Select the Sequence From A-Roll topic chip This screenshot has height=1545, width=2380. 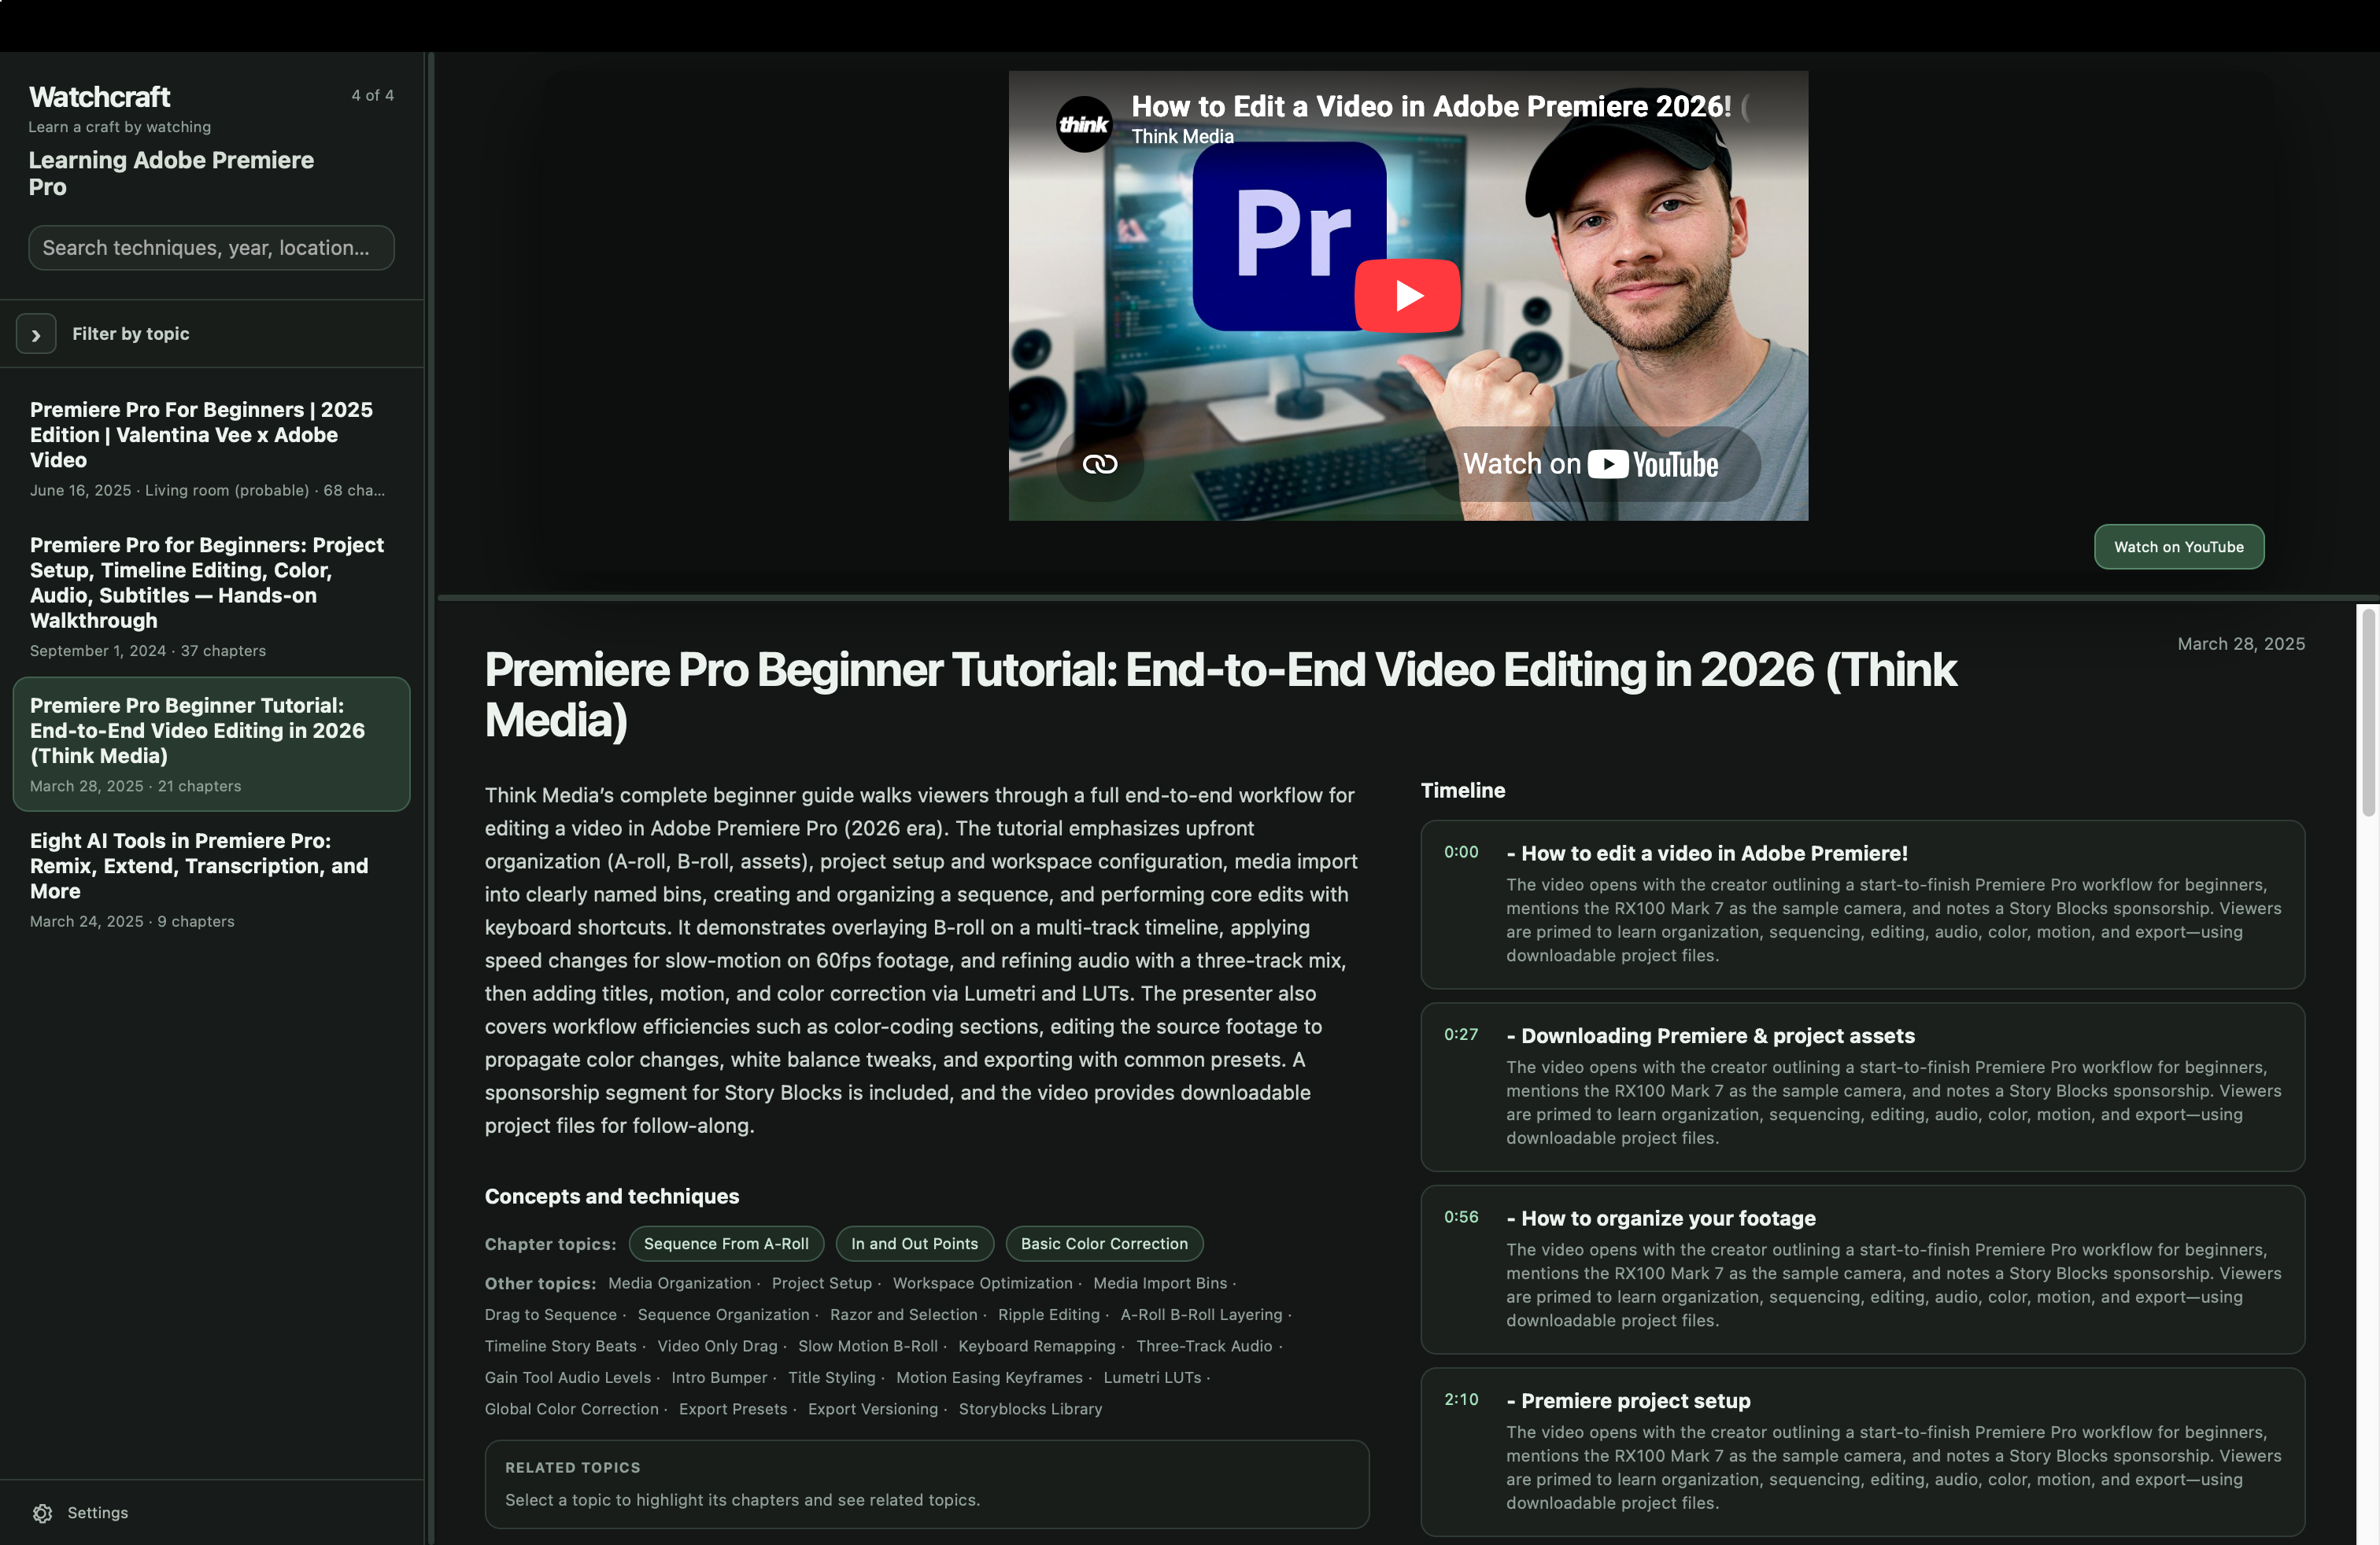[726, 1243]
